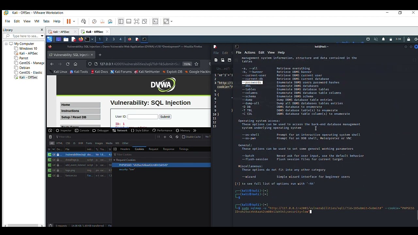Viewport: 418px width, 235px height.
Task: Switch to workspace 2
Action: (106, 39)
